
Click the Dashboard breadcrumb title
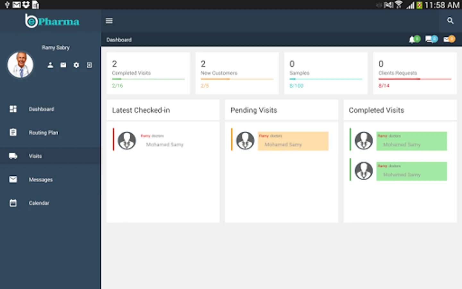pyautogui.click(x=119, y=40)
